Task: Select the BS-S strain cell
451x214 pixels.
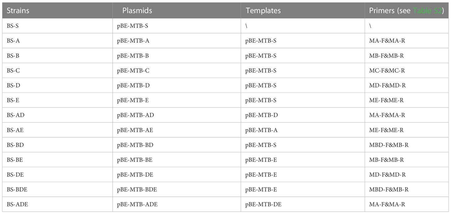Action: 57,26
